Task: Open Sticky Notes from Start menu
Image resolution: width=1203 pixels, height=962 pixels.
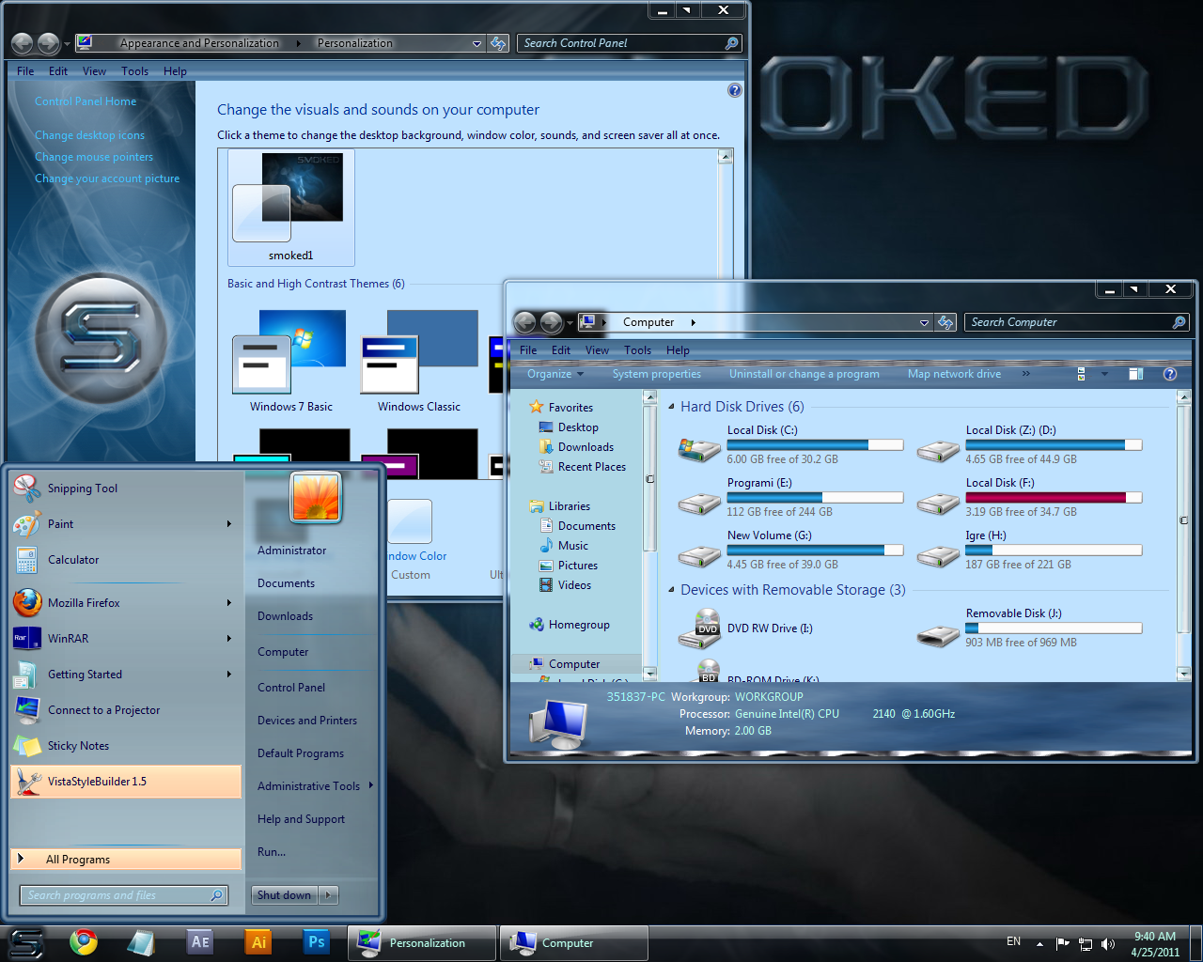Action: coord(125,746)
